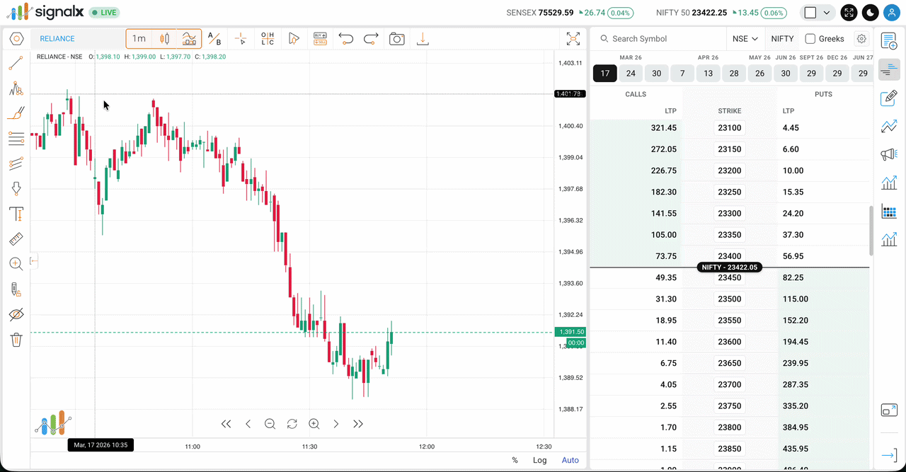Open option chain settings gear

pos(861,39)
